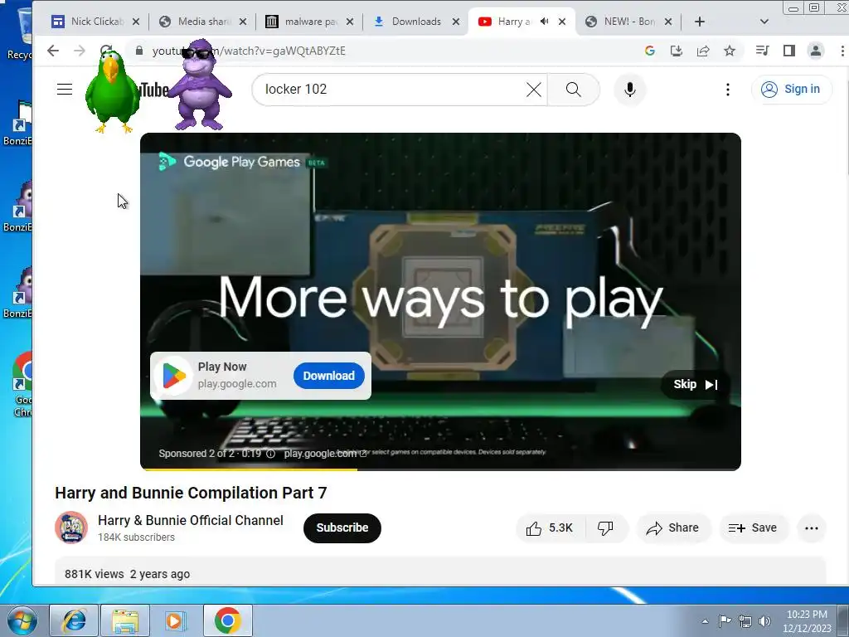The width and height of the screenshot is (849, 637).
Task: View site info via the padlock icon
Action: [139, 51]
